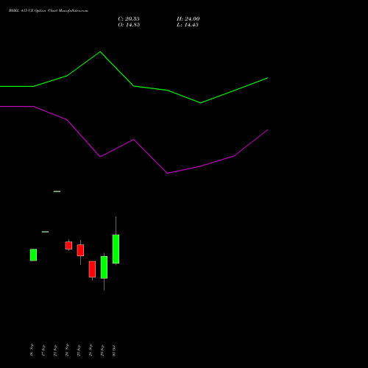Select the low value L: 14.45

click(x=188, y=25)
